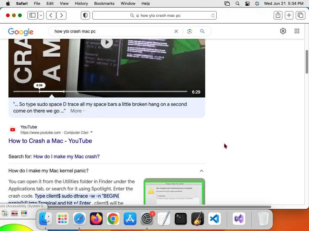Open a new tab with plus button
The width and height of the screenshot is (309, 231).
[289, 15]
